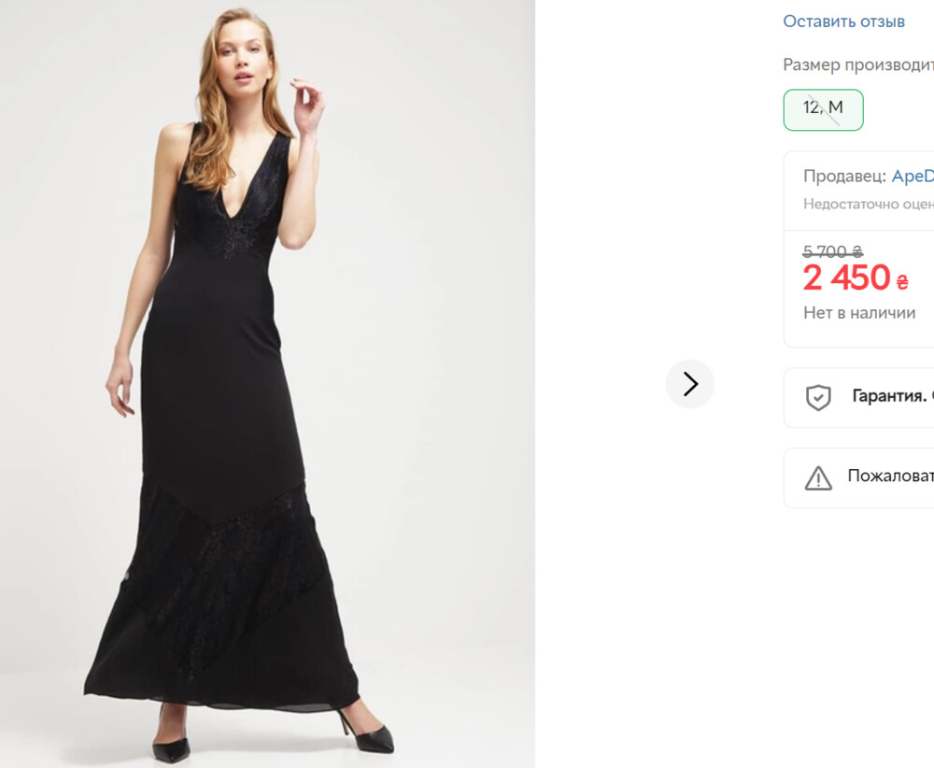
Task: Click the red hryvnia currency symbol
Action: tap(902, 281)
